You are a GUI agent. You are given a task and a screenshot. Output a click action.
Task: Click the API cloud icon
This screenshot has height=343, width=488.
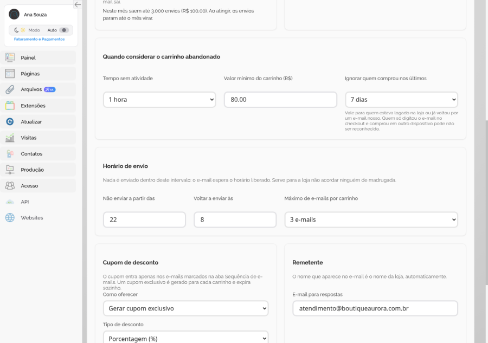(x=10, y=202)
